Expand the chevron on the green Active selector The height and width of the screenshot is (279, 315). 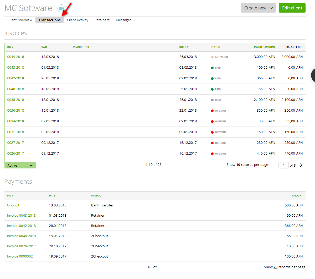pos(32,165)
